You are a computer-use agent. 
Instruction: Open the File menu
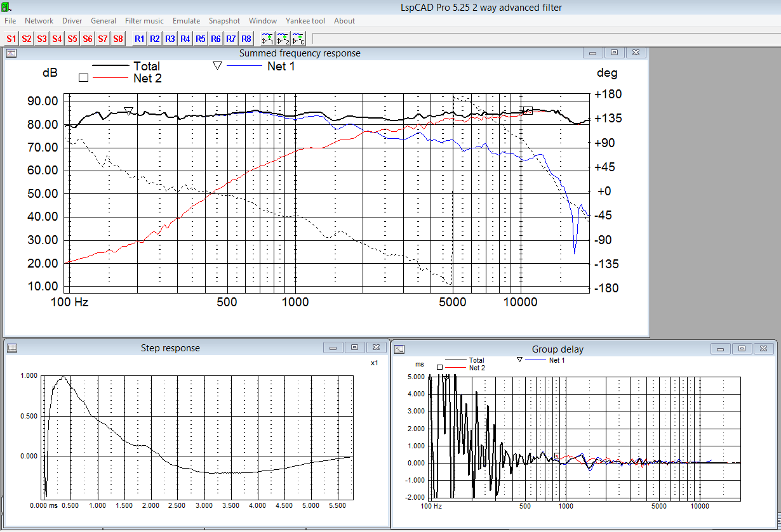[10, 21]
